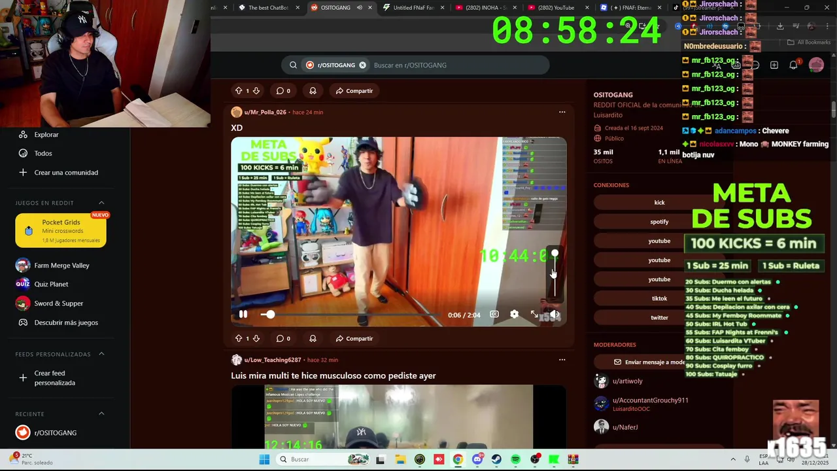This screenshot has width=837, height=471.
Task: Open Pocket Grids mini crosswords card
Action: (61, 230)
